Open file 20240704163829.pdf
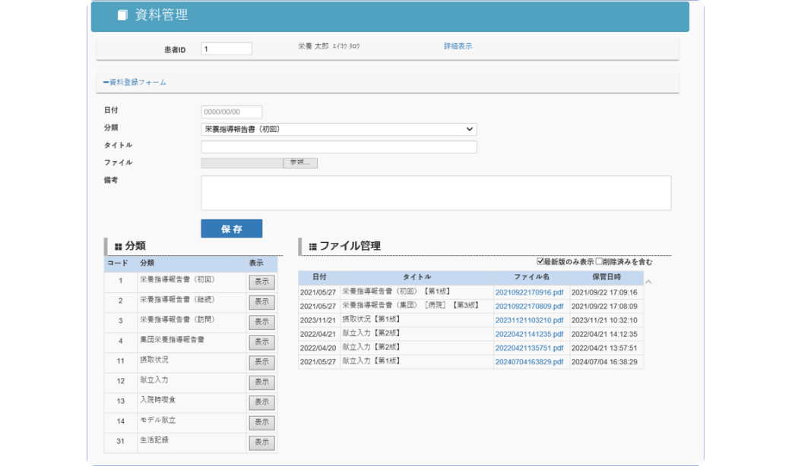Image resolution: width=792 pixels, height=466 pixels. click(x=529, y=362)
